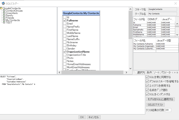Viewport: 179px width, 120px height.
Task: Click the GoogleContacts folder icon
Action: pos(1,8)
